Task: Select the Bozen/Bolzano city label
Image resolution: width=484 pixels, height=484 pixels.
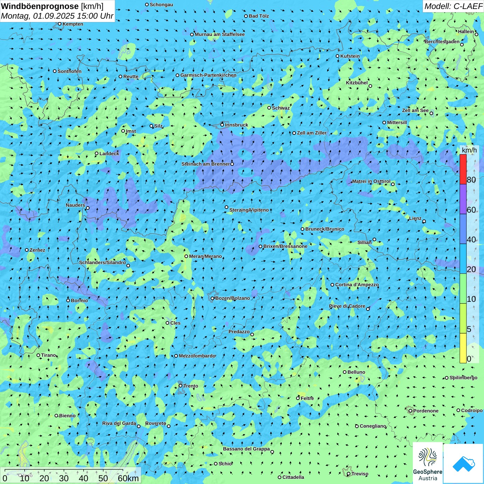Action: [232, 298]
